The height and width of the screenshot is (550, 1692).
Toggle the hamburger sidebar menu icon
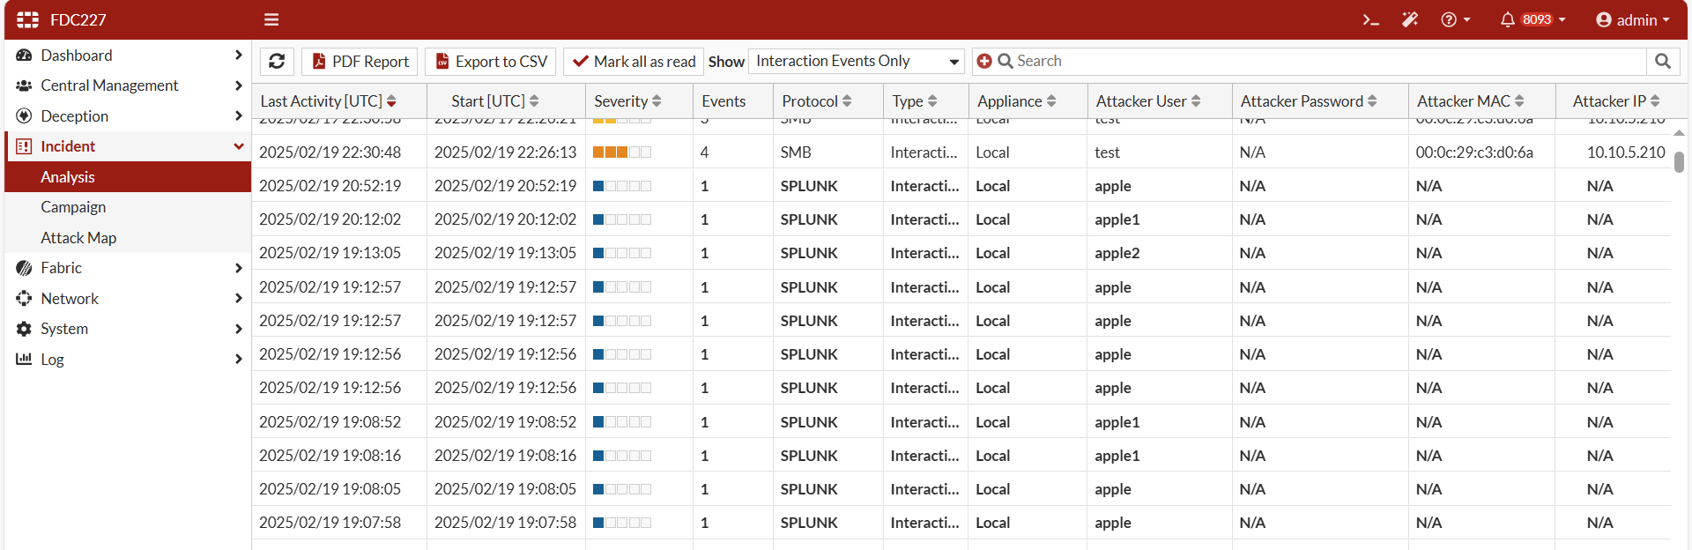[x=271, y=19]
